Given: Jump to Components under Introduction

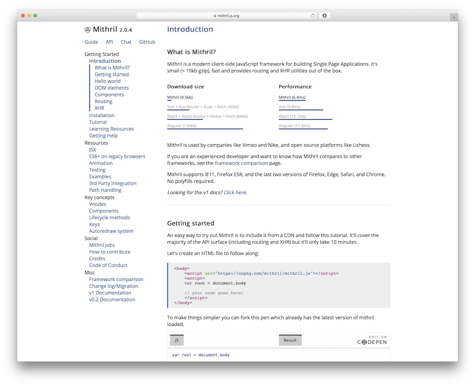Looking at the screenshot, I should pos(109,95).
